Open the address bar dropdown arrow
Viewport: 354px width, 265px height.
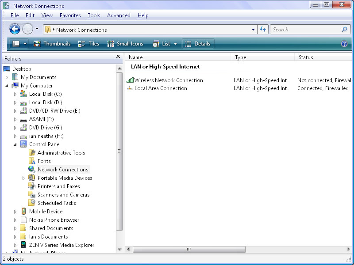(x=253, y=30)
